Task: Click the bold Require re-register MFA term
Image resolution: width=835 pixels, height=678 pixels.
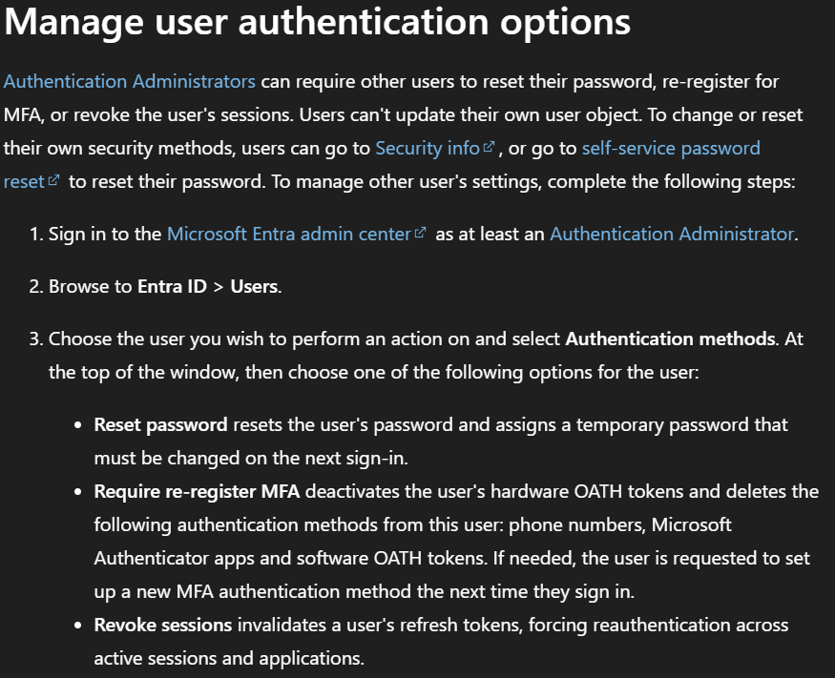Action: tap(197, 492)
